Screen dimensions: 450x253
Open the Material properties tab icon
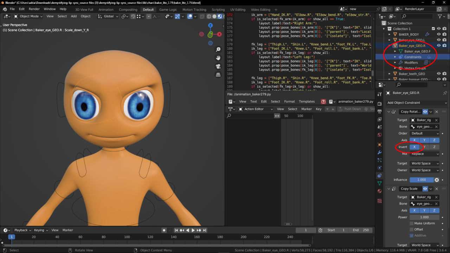point(379,191)
